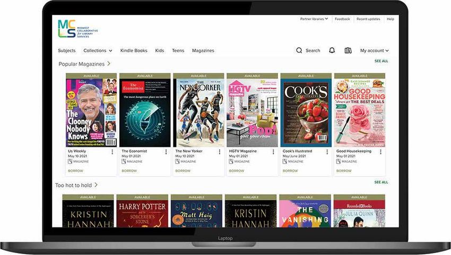Image resolution: width=451 pixels, height=255 pixels.
Task: Click The New Yorker title text
Action: click(x=189, y=151)
